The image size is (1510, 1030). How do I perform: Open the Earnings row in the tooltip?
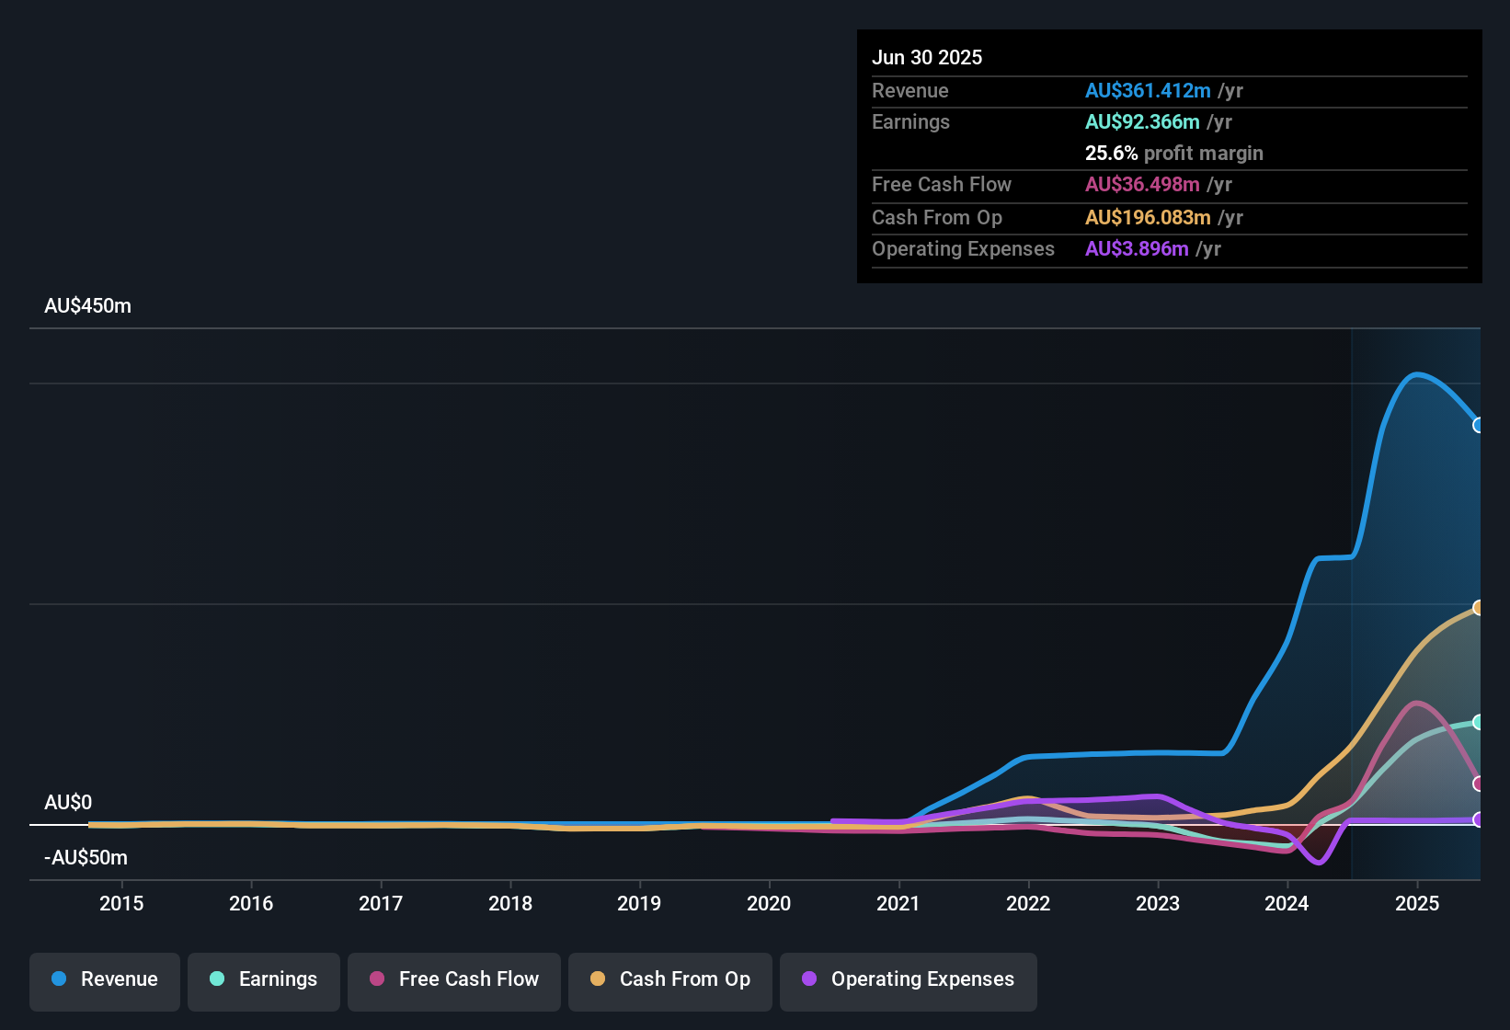pyautogui.click(x=910, y=121)
